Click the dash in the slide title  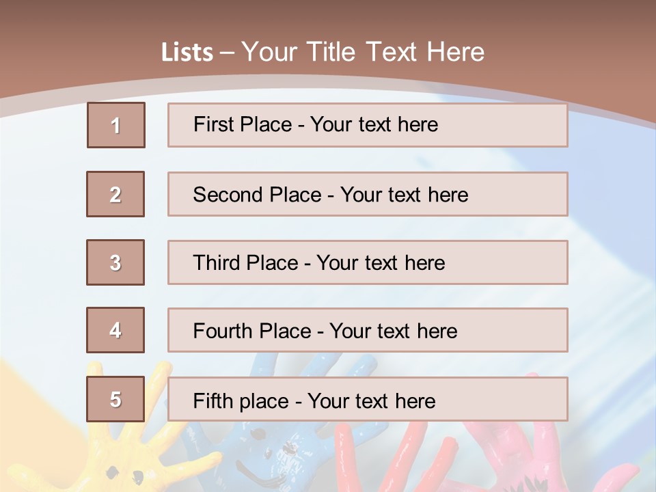(x=227, y=53)
